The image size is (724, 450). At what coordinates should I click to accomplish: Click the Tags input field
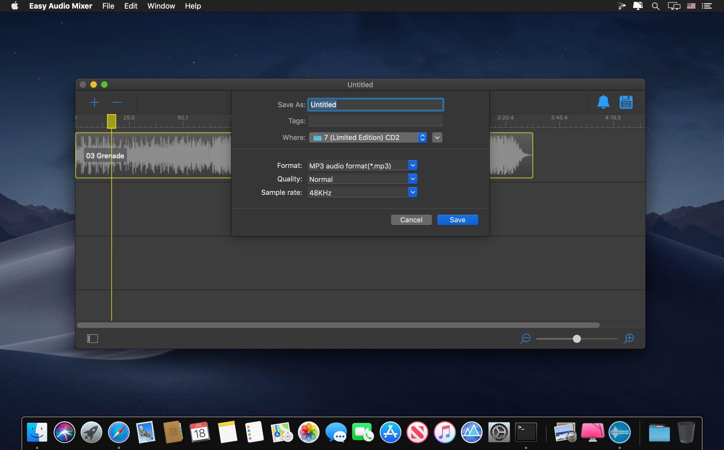coord(375,121)
